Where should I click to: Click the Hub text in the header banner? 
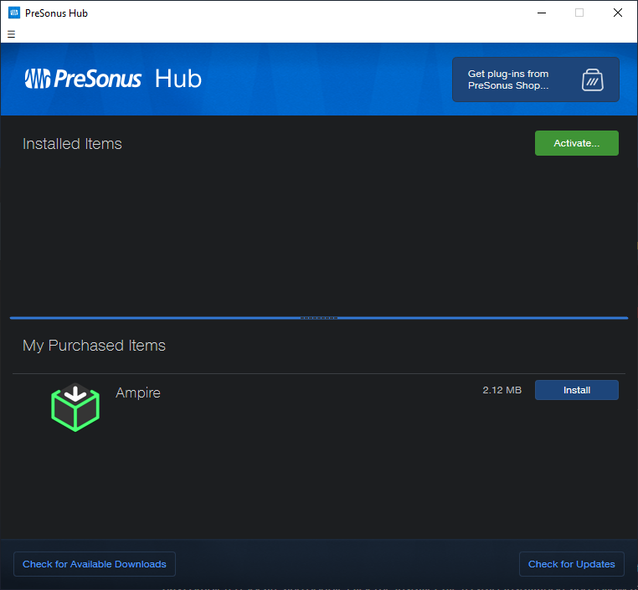click(x=178, y=79)
